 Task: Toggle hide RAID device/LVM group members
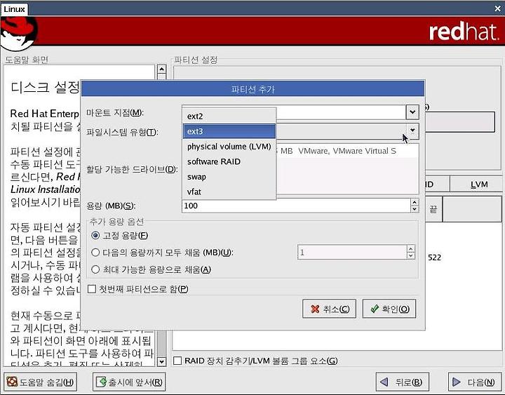[177, 361]
